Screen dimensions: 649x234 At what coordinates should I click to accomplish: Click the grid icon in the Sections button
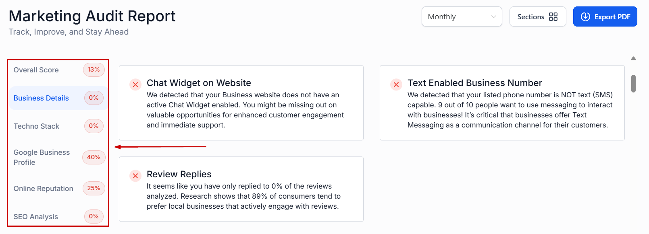553,17
